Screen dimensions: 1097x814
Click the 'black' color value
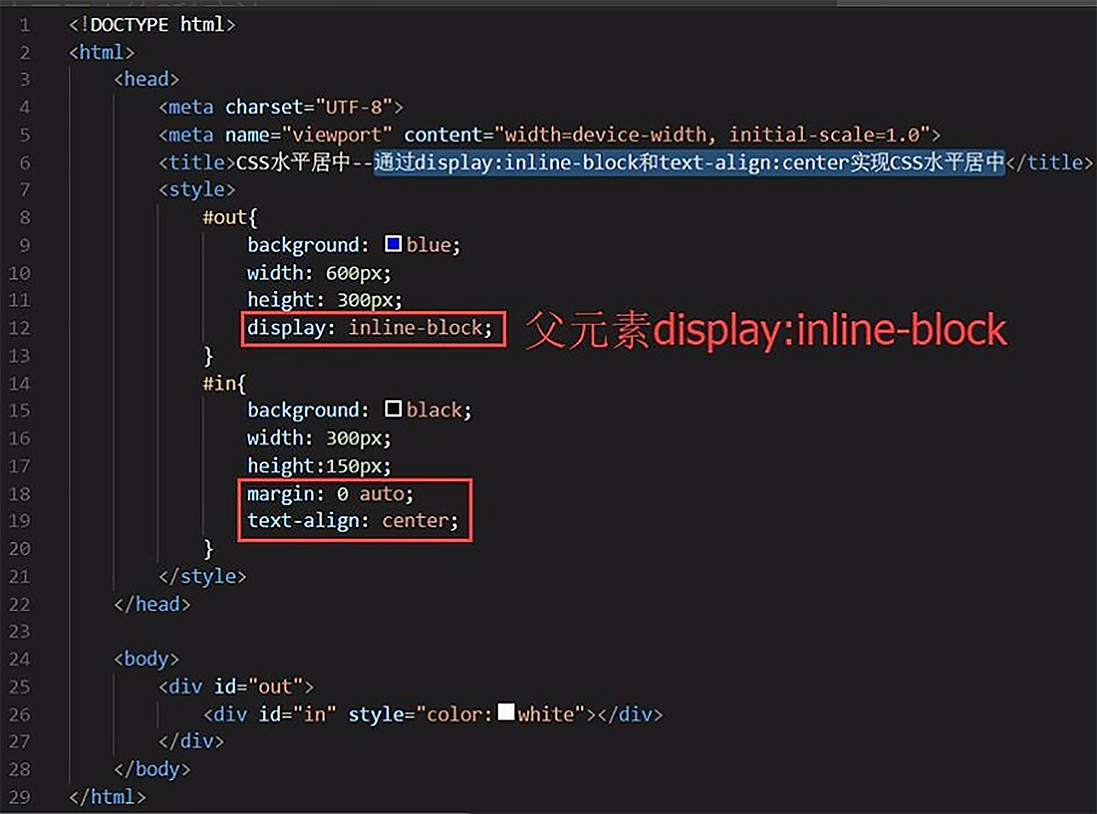tap(434, 410)
